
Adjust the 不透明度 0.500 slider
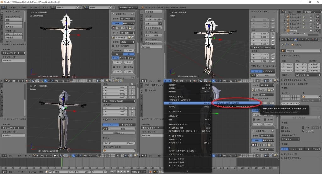click(x=123, y=50)
